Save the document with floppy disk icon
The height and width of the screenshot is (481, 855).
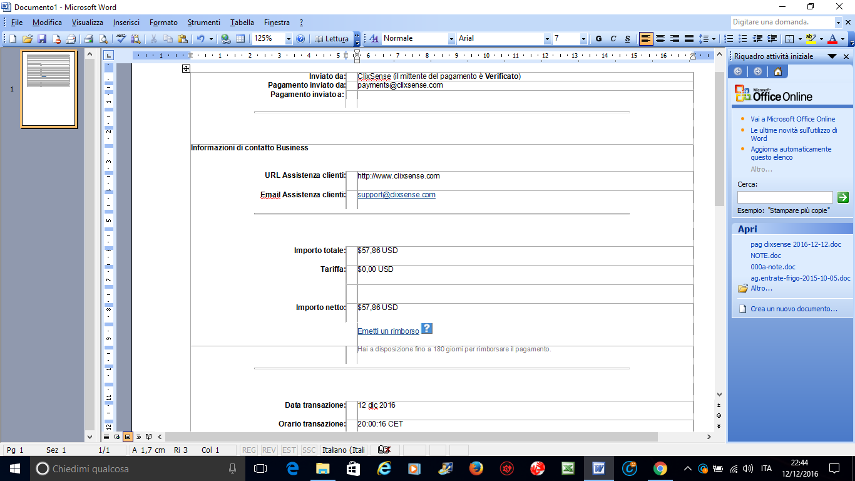[x=42, y=39]
